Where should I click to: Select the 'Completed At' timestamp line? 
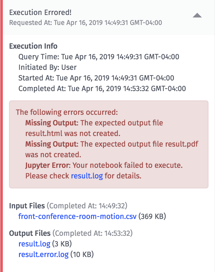pos(102,89)
